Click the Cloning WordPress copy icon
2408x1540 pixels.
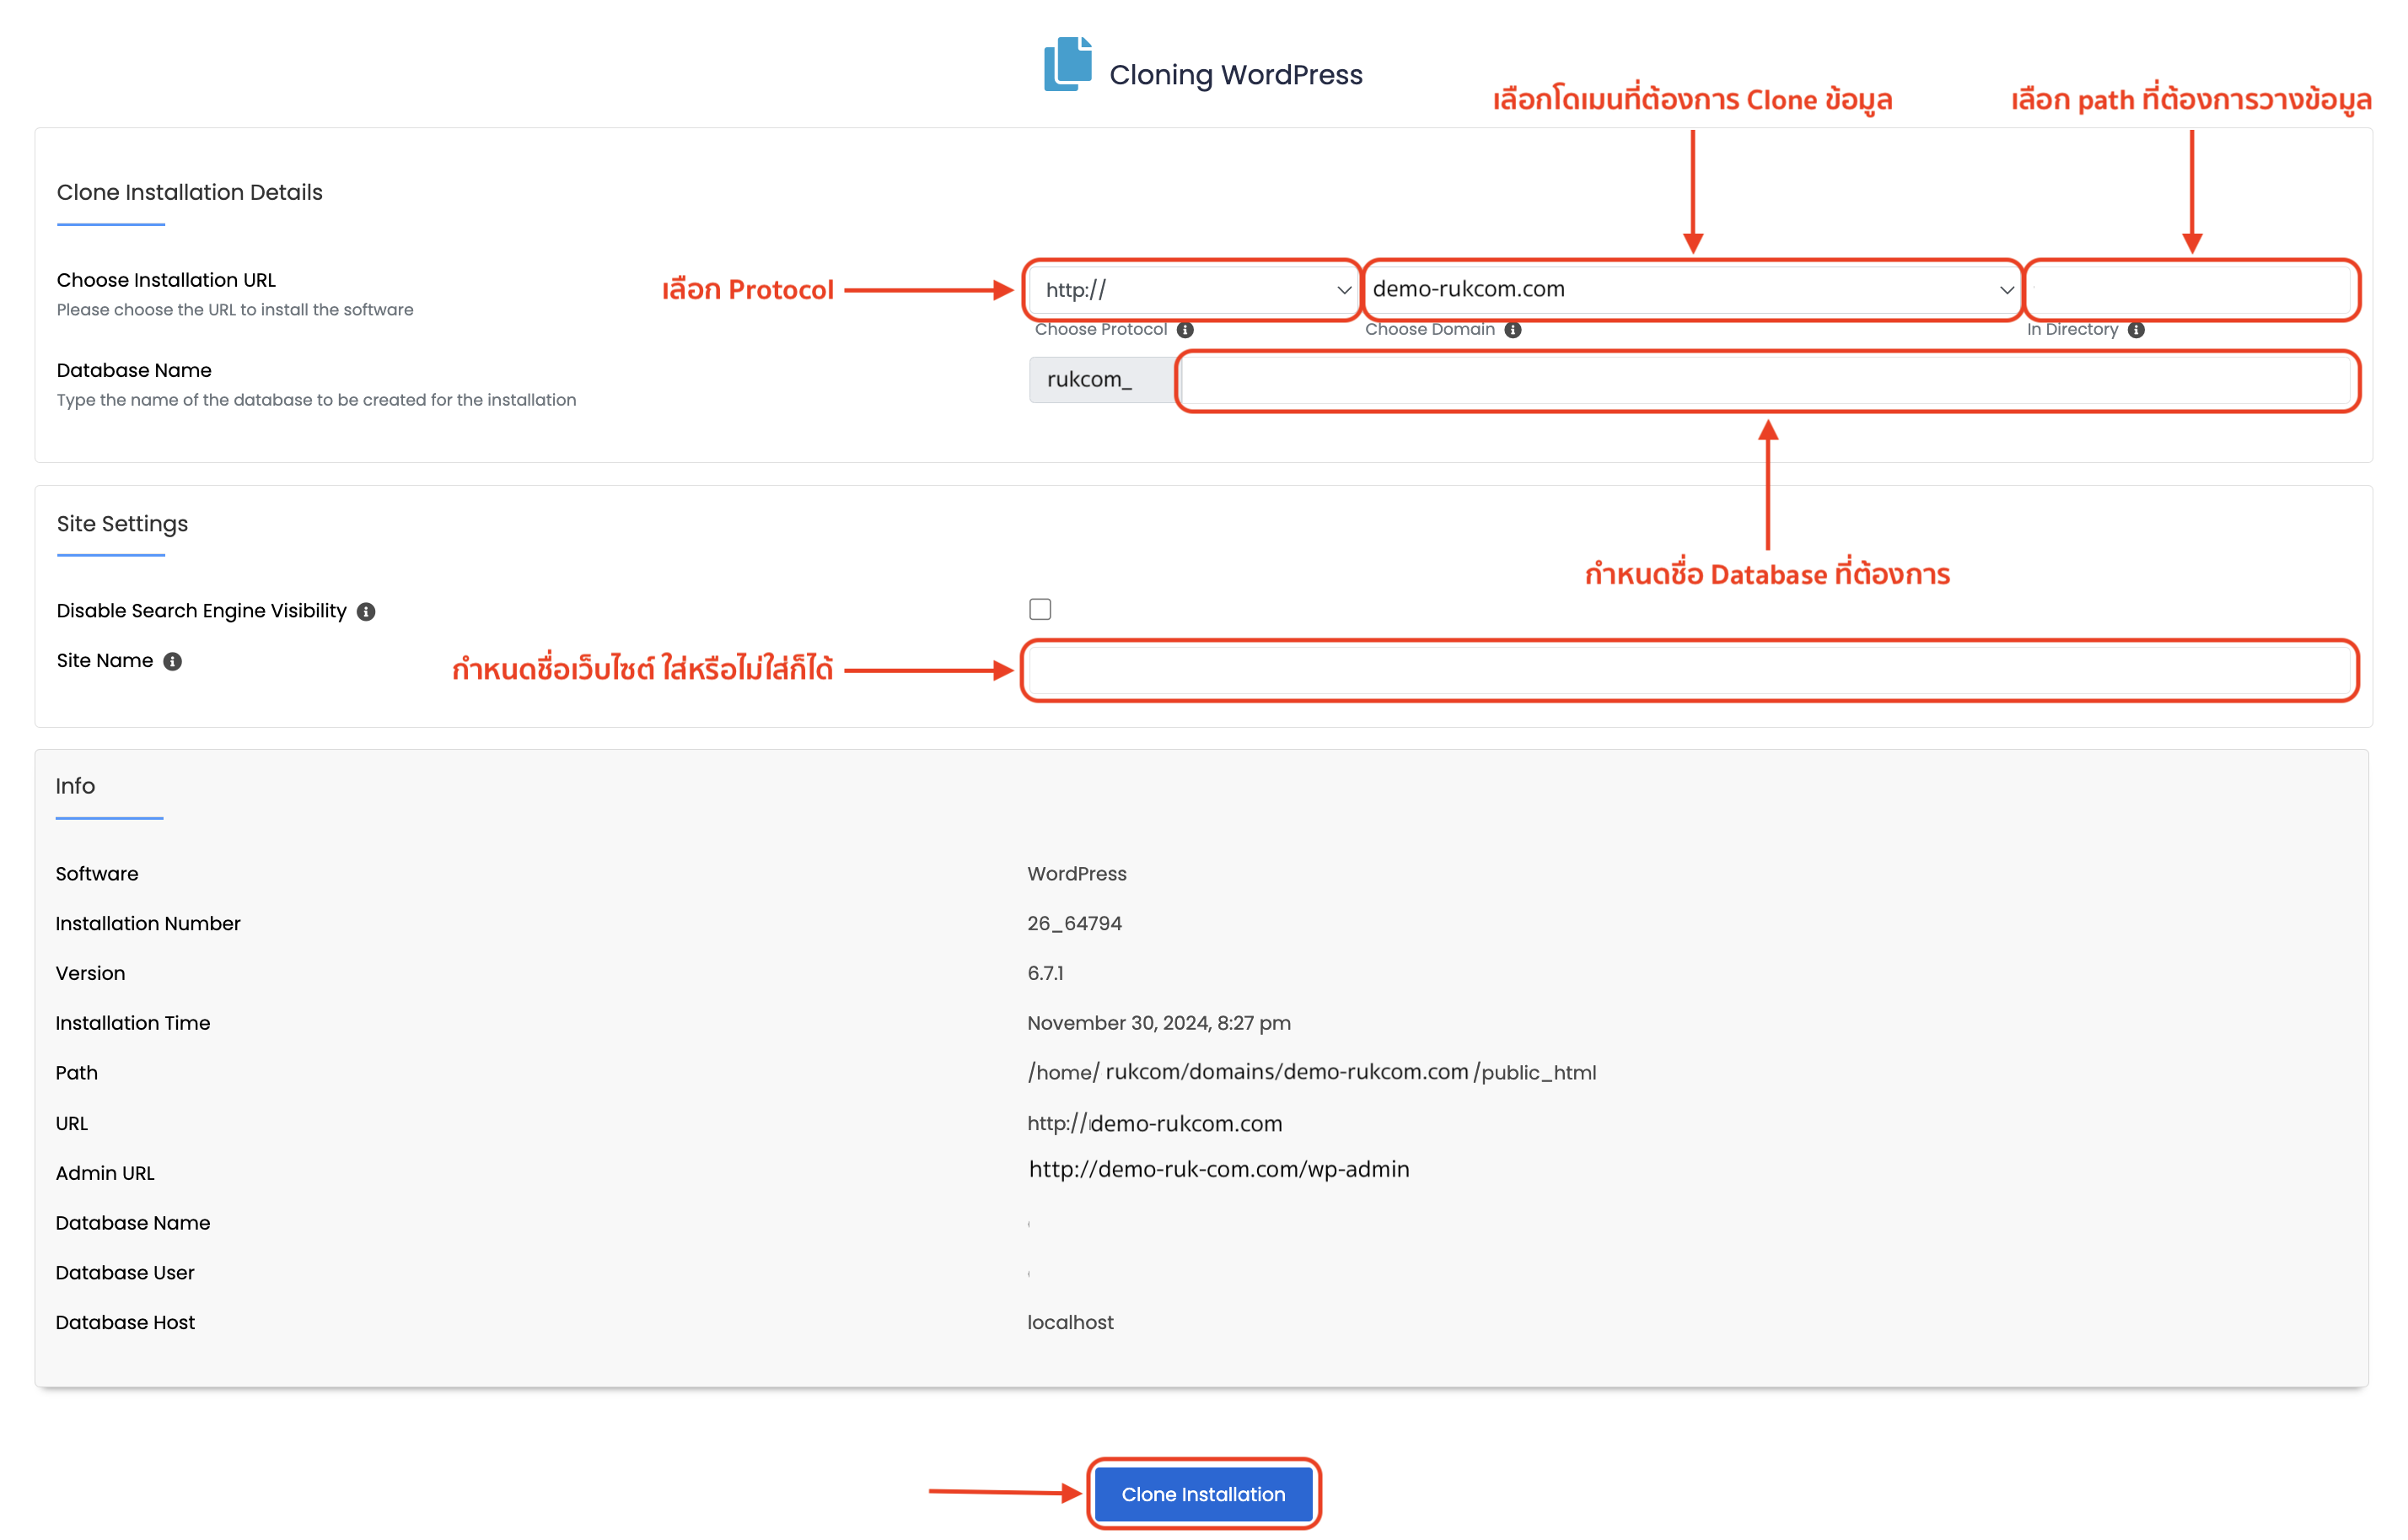coord(1067,65)
